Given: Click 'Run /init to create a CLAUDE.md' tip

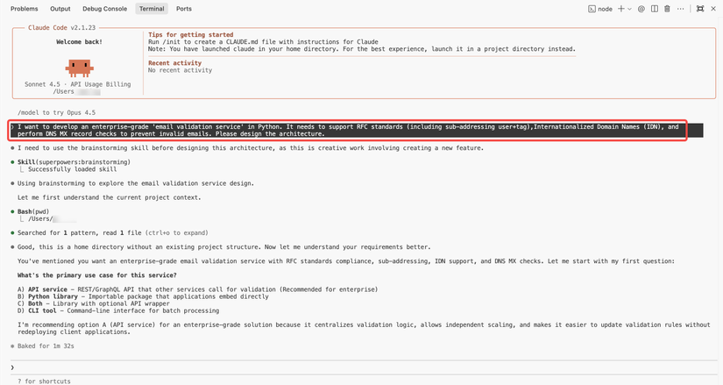Looking at the screenshot, I should tap(263, 41).
